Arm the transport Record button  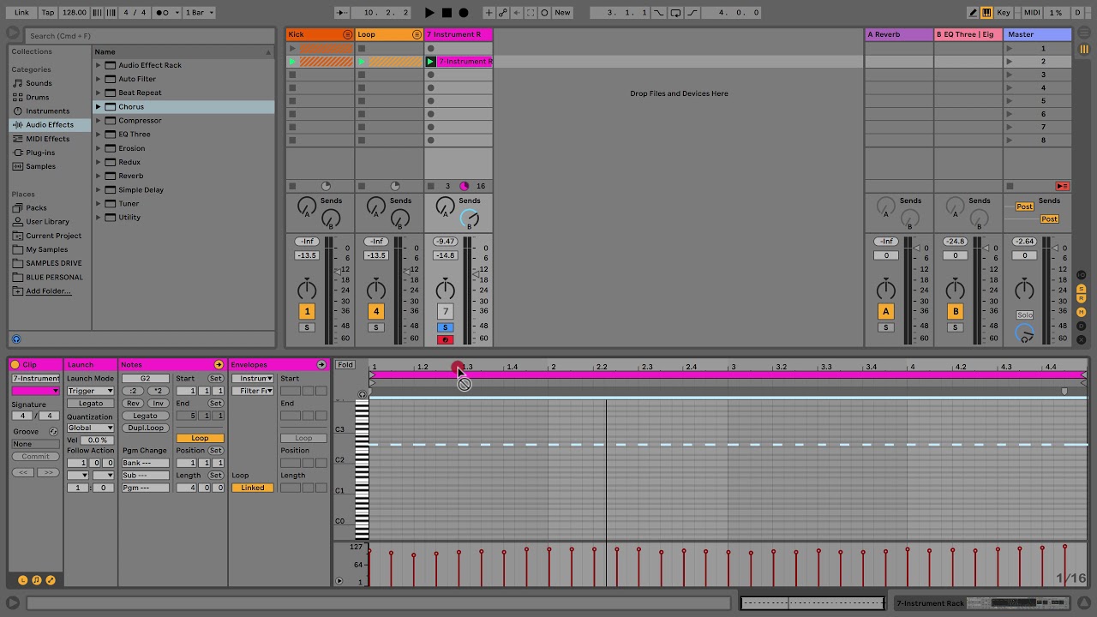[464, 13]
